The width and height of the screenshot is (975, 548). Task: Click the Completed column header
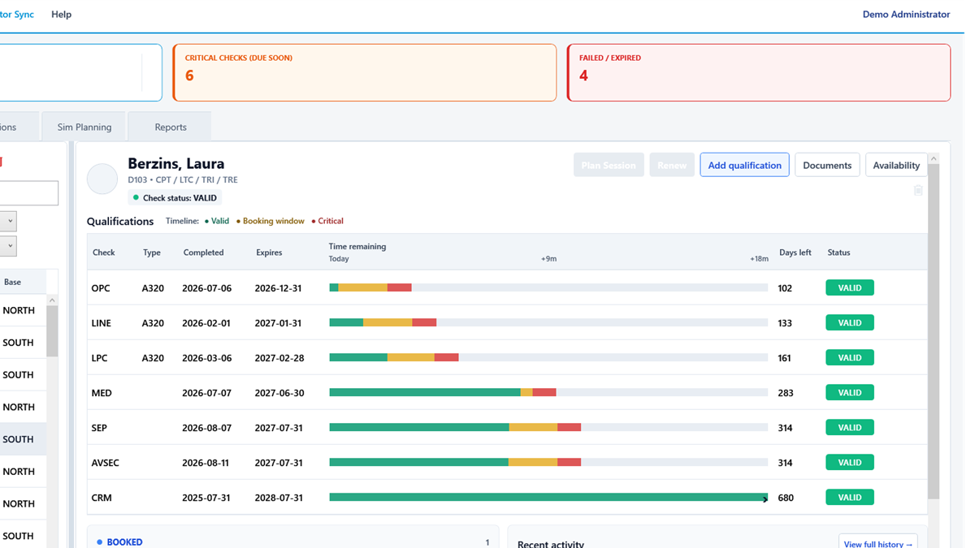[x=203, y=252]
